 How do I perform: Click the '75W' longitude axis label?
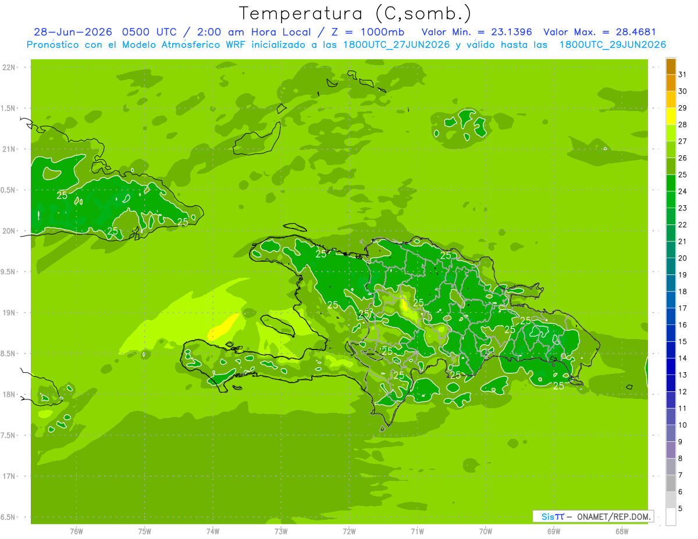pos(145,531)
